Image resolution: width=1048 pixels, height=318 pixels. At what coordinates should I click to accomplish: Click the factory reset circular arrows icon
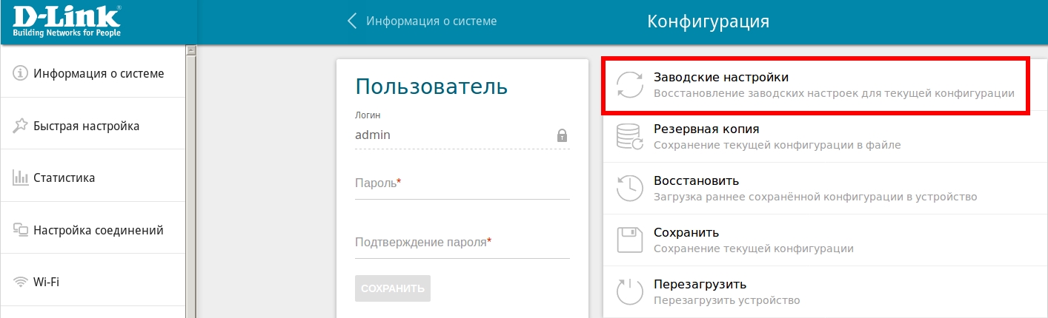(x=630, y=85)
